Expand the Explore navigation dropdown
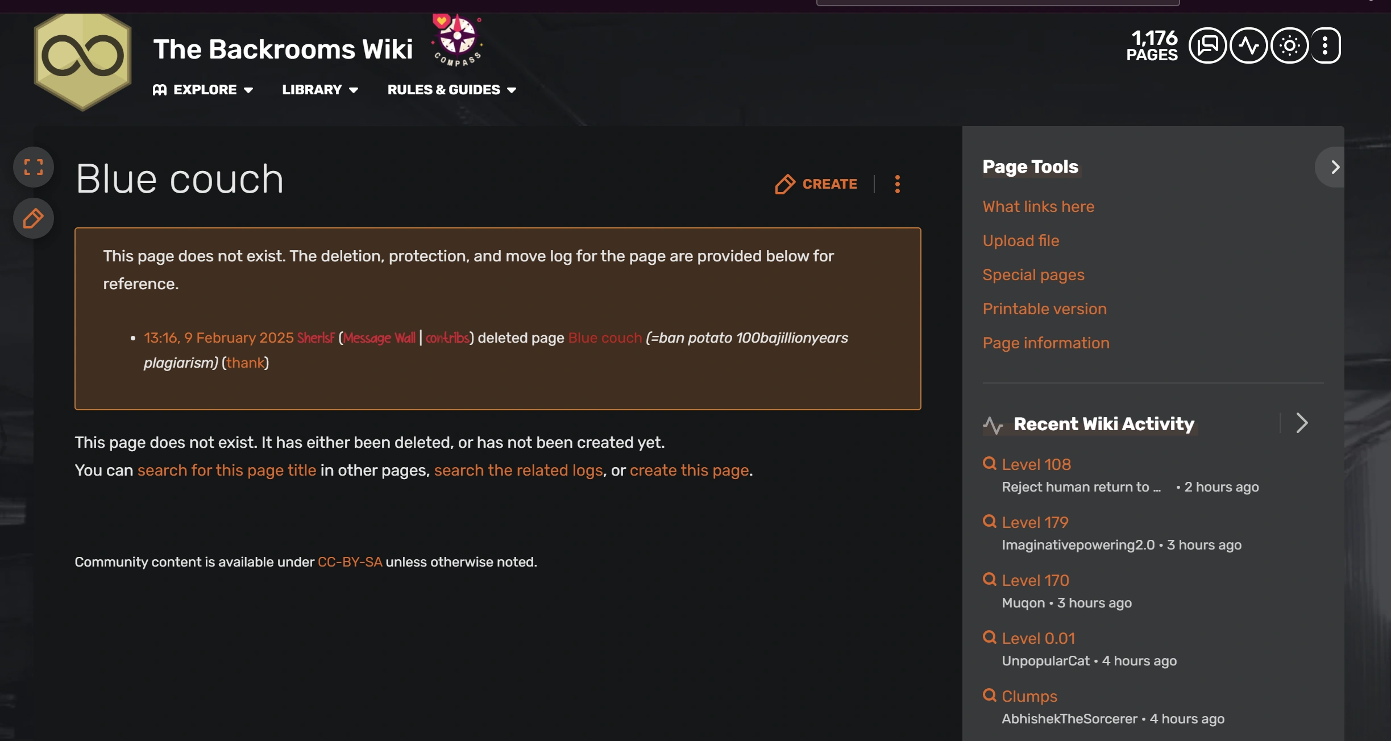The image size is (1391, 741). pos(204,90)
